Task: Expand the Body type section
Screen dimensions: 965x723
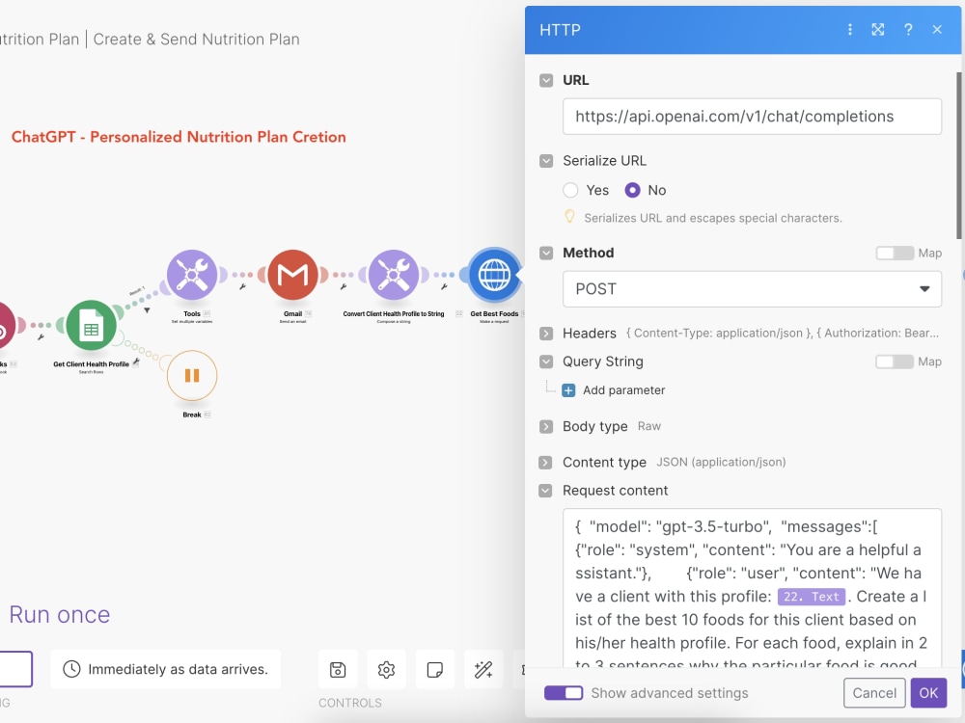Action: coord(546,427)
